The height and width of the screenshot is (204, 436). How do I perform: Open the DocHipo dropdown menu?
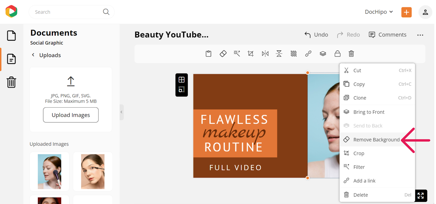pos(379,12)
